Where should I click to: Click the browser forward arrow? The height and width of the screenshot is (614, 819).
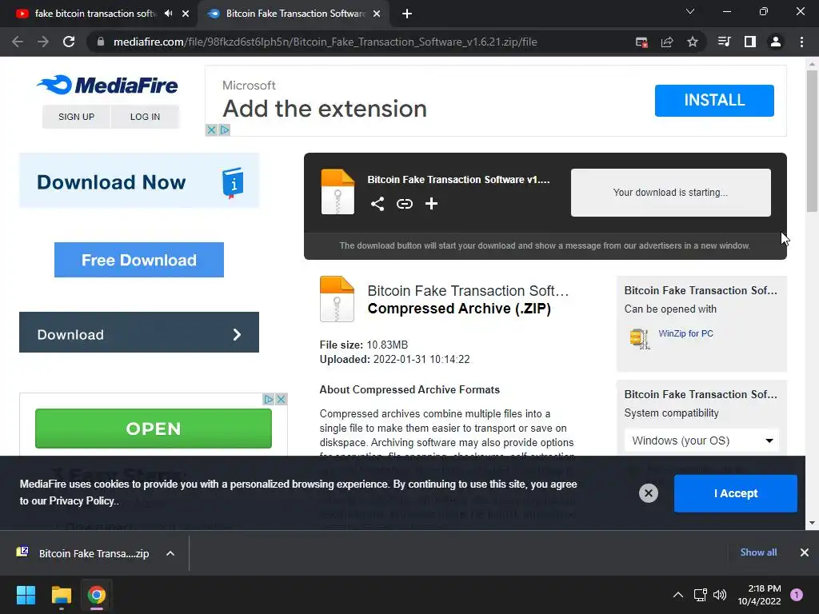[43, 42]
